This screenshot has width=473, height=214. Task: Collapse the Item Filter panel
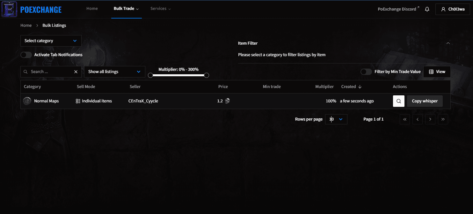[448, 43]
